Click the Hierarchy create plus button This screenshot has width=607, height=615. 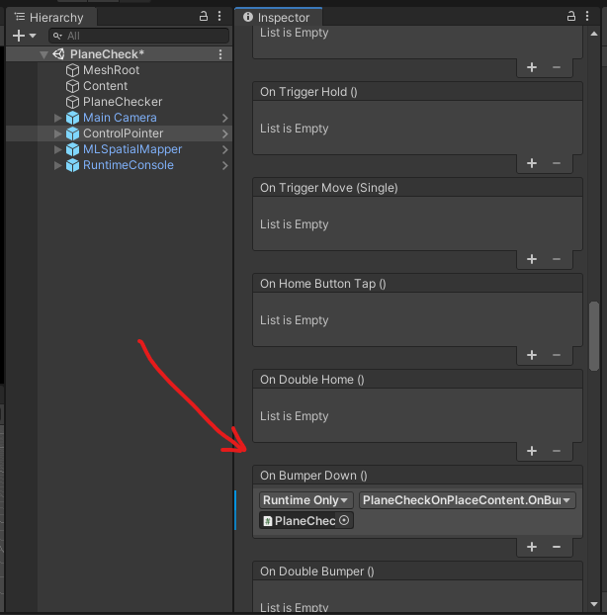(19, 36)
